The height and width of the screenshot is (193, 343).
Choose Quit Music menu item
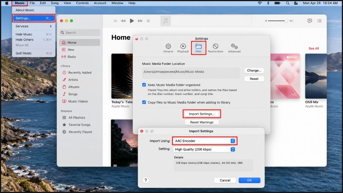(x=34, y=53)
